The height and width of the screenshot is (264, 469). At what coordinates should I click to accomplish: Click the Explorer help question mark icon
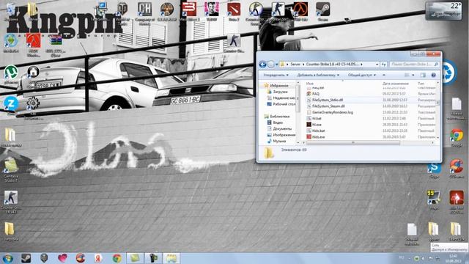point(433,75)
